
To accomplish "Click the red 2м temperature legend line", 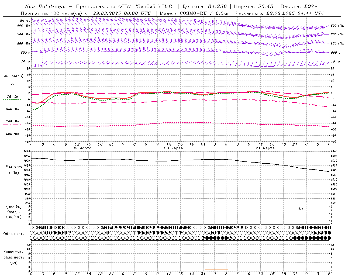I will [x=12, y=87].
